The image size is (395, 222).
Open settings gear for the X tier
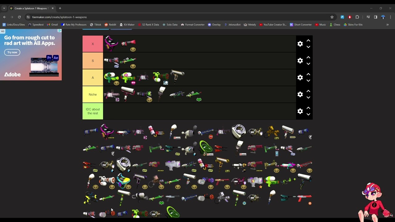click(300, 44)
